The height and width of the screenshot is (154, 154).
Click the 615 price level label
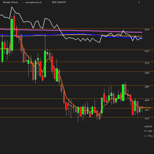(x=147, y=51)
